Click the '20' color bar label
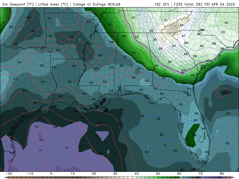Viewport: 239px width, 179px height. (x=94, y=174)
